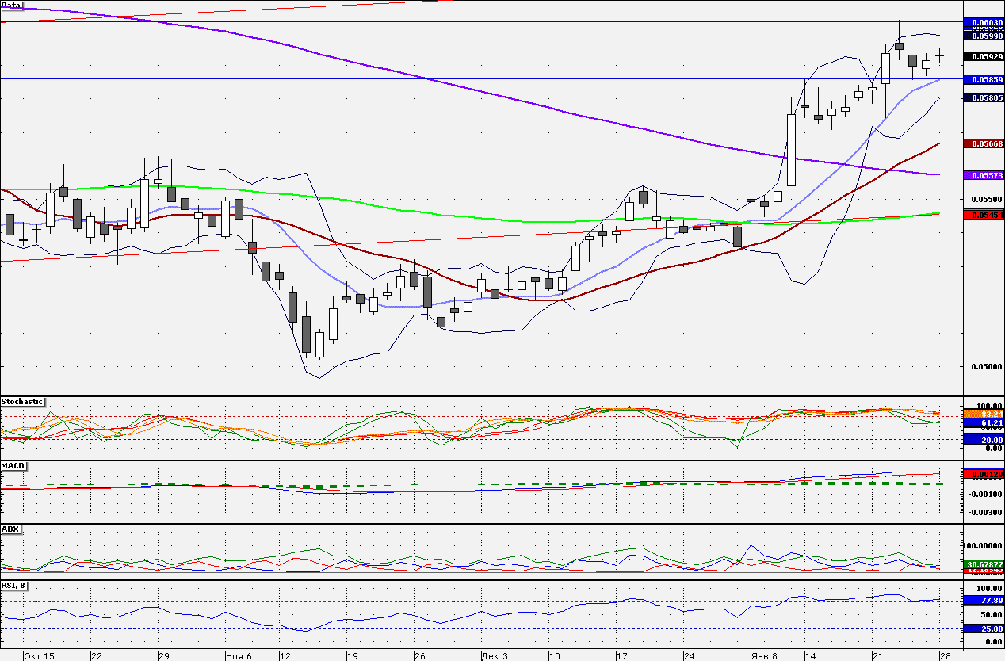Image resolution: width=1005 pixels, height=661 pixels.
Task: Click the 50.00 RSI axis value
Action: 992,614
